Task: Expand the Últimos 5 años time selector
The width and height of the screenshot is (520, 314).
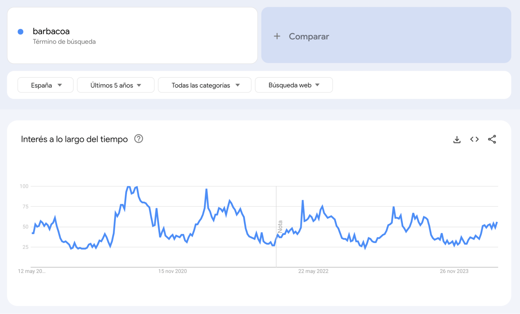Action: coord(115,85)
